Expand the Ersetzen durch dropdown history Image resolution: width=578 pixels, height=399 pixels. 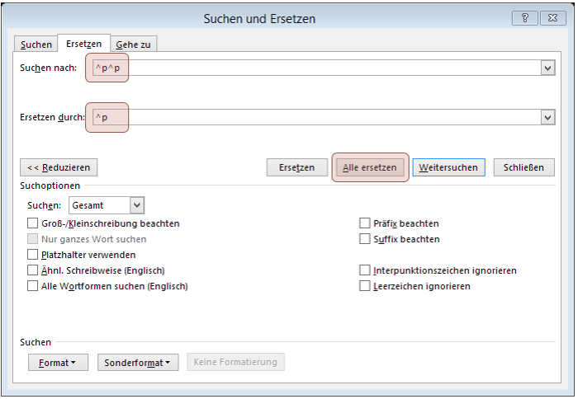548,118
